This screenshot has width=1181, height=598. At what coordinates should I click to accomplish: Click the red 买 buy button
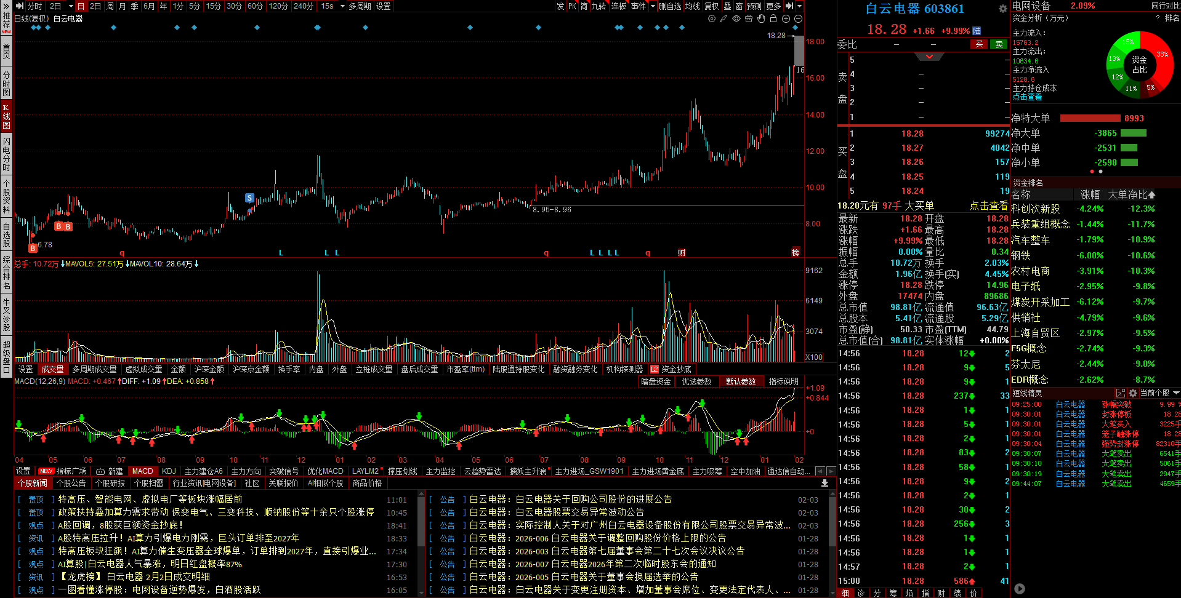[979, 44]
